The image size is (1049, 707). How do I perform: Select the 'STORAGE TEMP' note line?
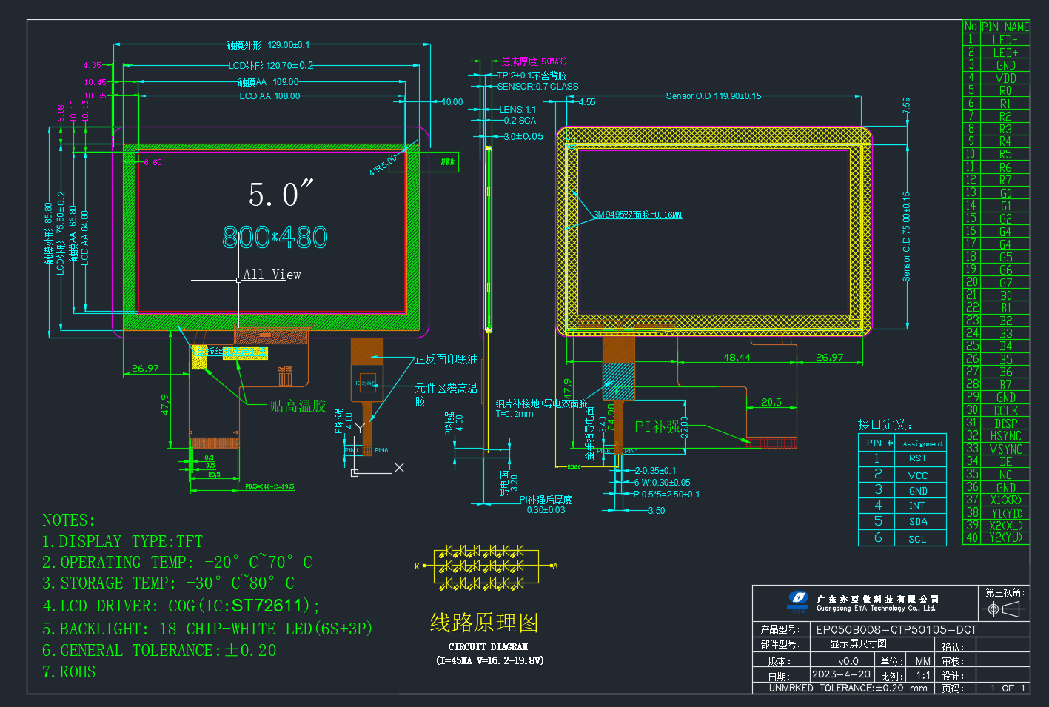168,583
